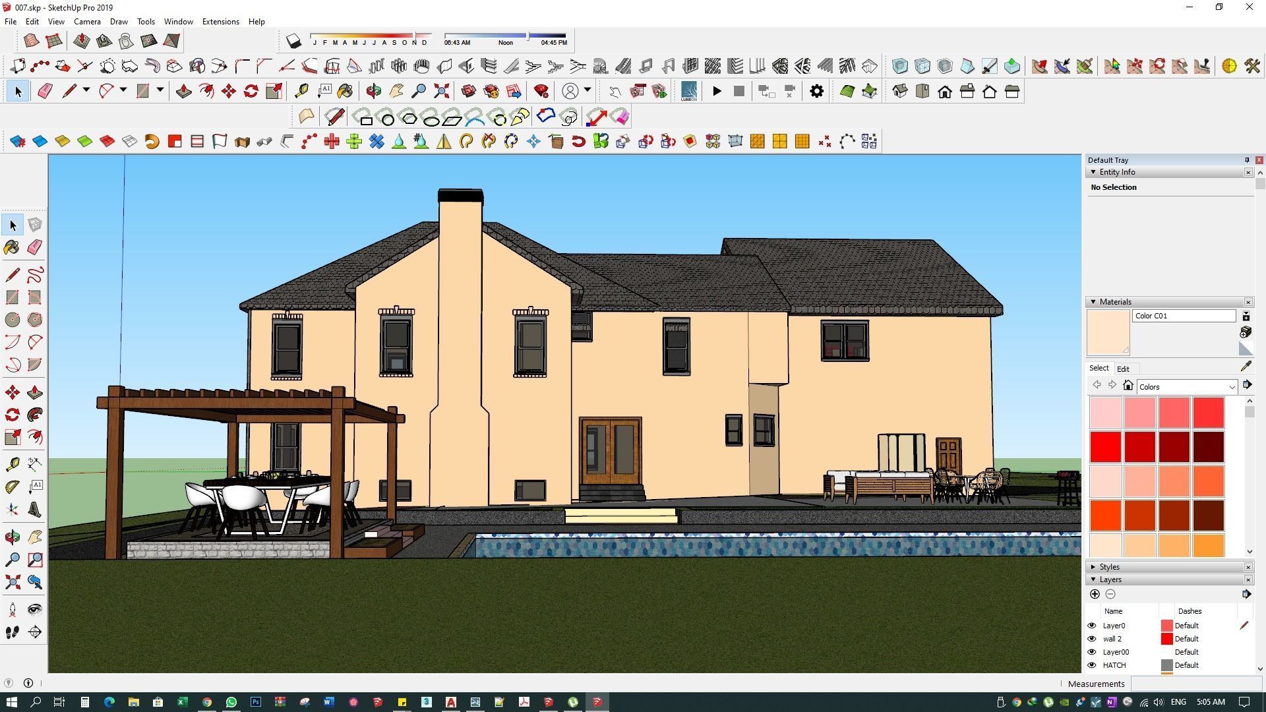
Task: Toggle visibility of Layer00
Action: point(1091,652)
